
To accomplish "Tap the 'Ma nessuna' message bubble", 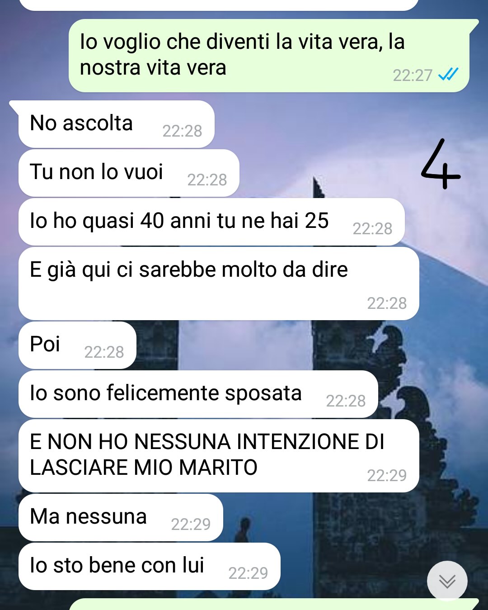I will click(121, 517).
